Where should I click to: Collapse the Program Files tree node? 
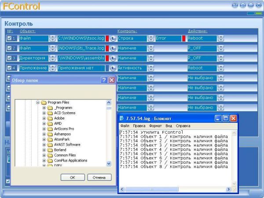coord(38,103)
